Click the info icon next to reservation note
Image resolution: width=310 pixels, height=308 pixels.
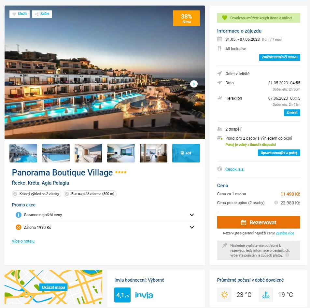(287, 255)
